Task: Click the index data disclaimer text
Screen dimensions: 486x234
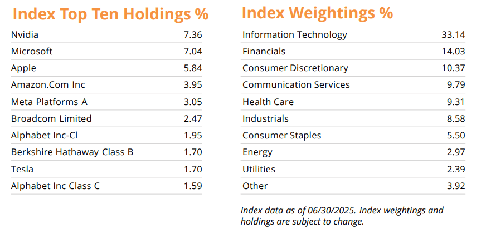Action: tap(342, 216)
